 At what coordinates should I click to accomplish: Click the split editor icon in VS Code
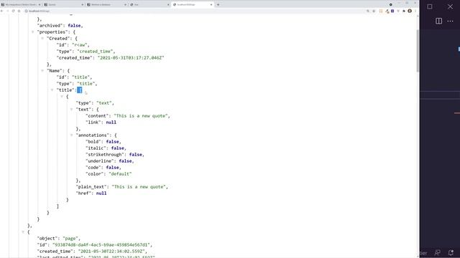438,21
